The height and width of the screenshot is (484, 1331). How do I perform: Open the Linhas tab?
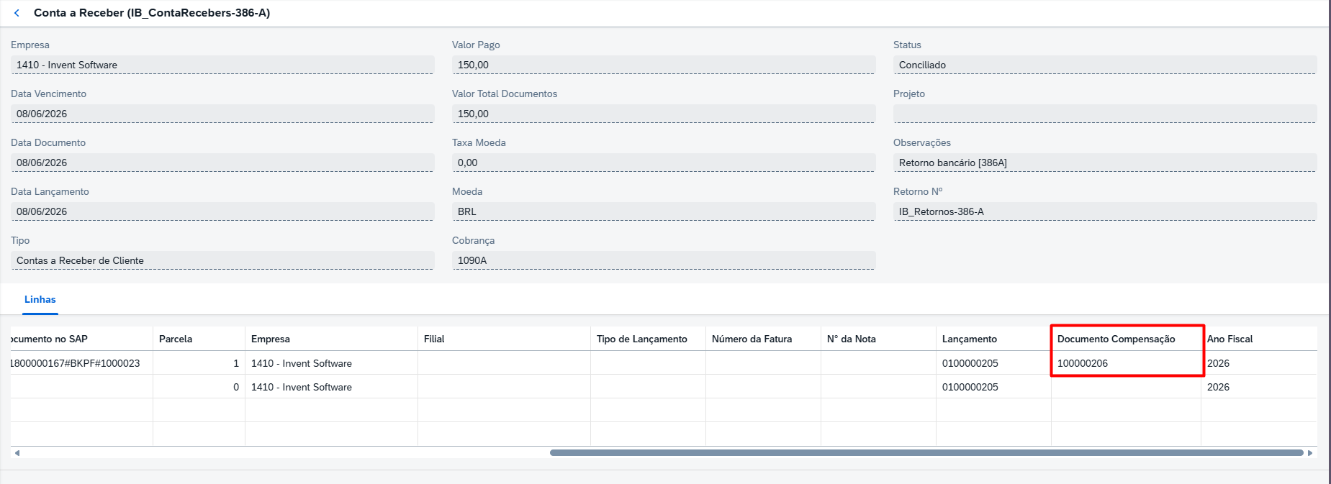coord(40,299)
